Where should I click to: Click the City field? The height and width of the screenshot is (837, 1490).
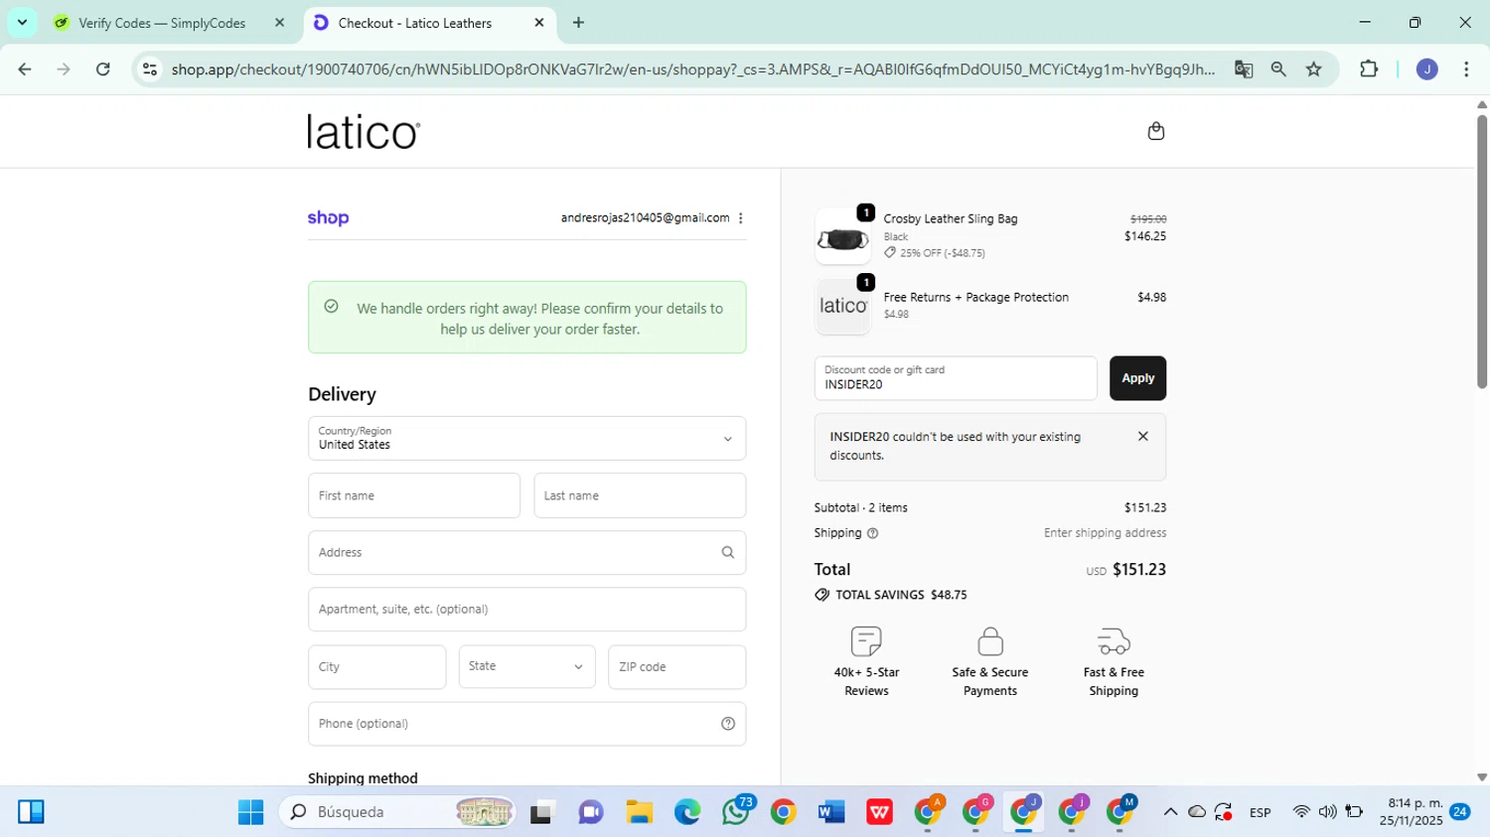[x=376, y=667]
